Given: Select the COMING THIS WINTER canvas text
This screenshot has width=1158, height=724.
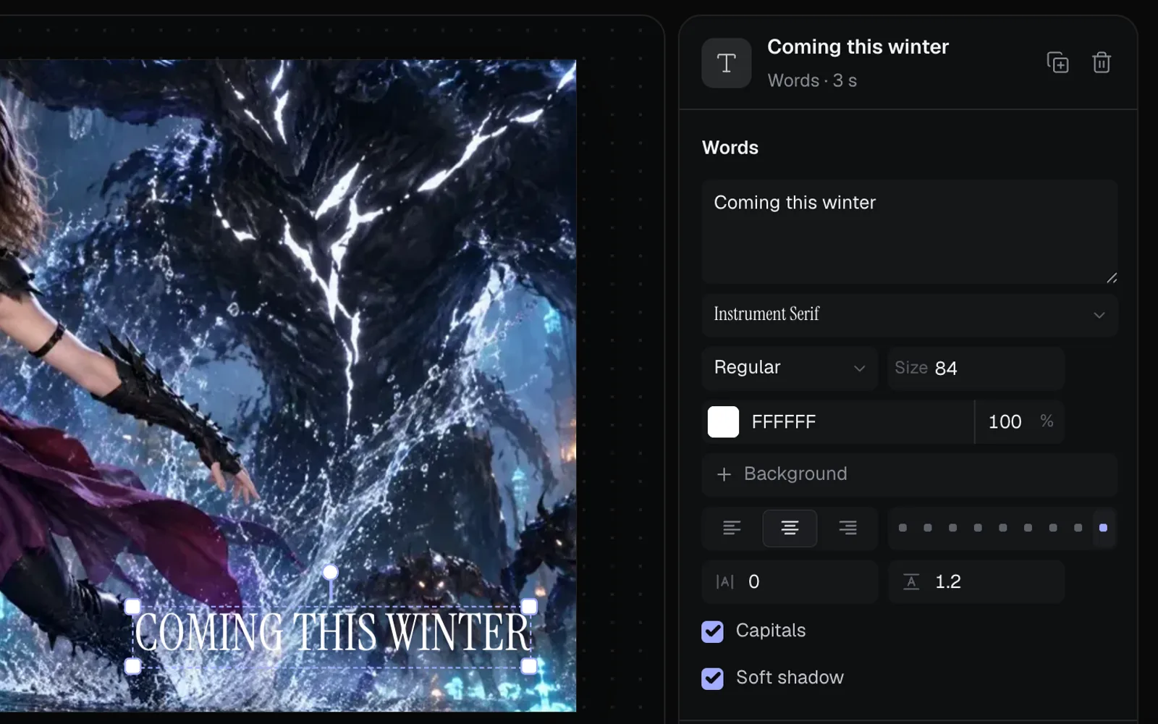Looking at the screenshot, I should tap(332, 633).
